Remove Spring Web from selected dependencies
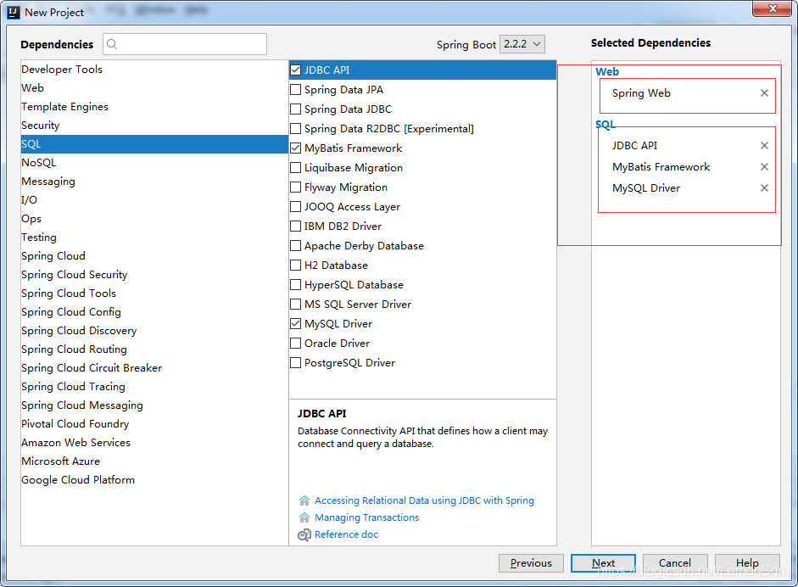This screenshot has height=587, width=798. coord(764,92)
